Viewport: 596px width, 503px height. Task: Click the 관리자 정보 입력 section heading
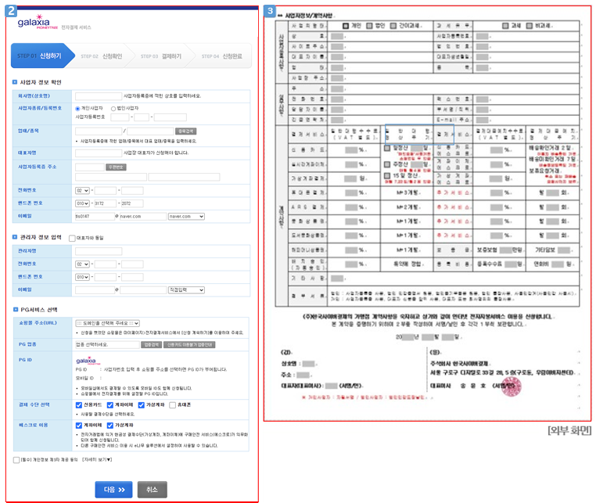point(41,237)
